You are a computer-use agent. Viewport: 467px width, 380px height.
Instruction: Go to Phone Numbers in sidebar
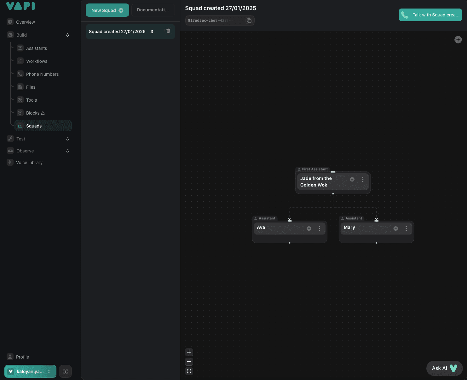click(42, 74)
